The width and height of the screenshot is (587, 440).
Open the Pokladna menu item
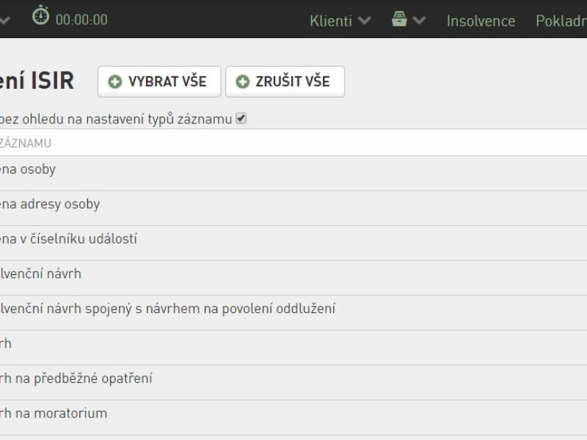tap(561, 21)
